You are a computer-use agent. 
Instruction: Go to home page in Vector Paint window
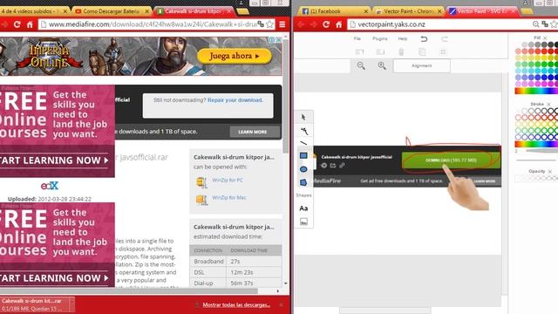point(338,24)
